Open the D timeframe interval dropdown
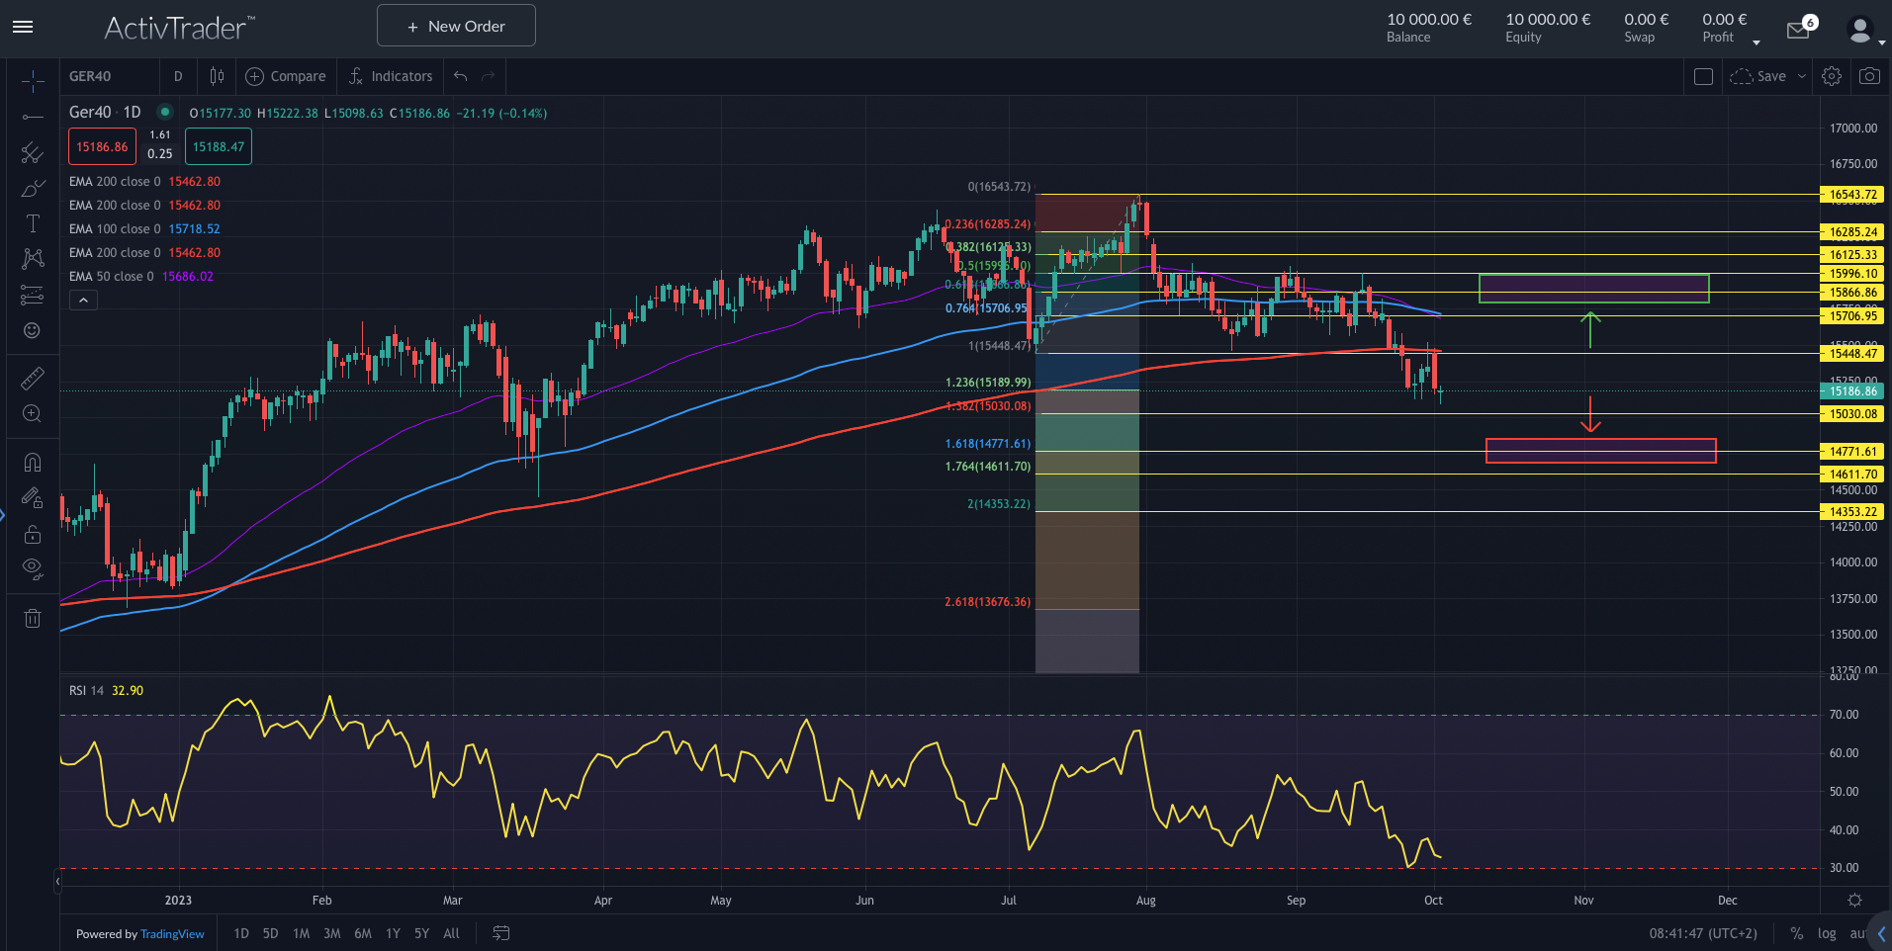 tap(178, 75)
